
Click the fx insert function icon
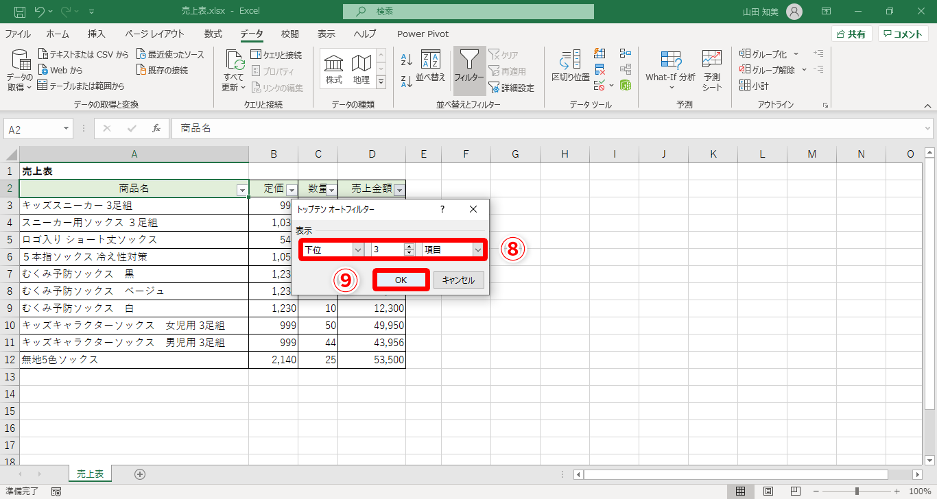(156, 128)
